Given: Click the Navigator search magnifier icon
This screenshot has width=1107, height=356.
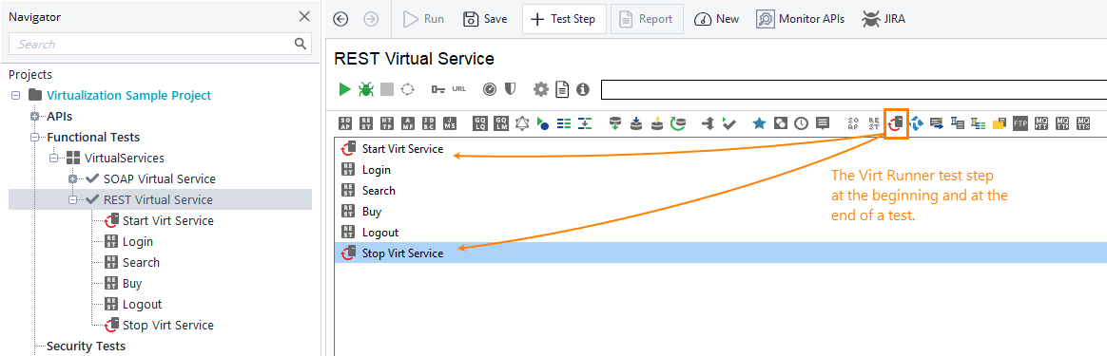Looking at the screenshot, I should (x=301, y=44).
